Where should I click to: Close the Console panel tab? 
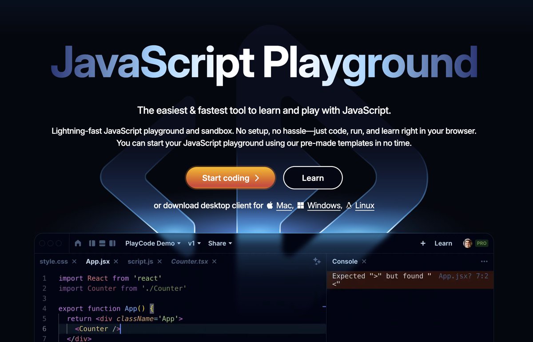(x=364, y=262)
